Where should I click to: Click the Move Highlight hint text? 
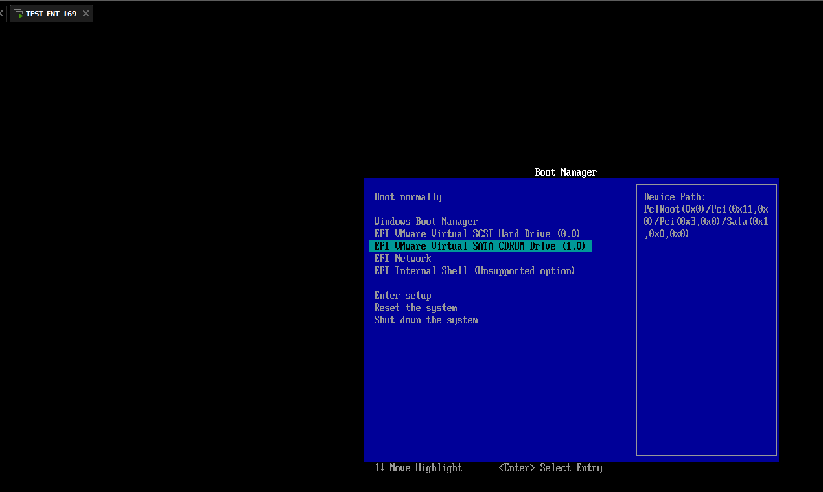click(x=418, y=468)
